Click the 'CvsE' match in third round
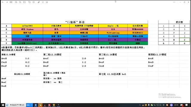Viewport: 191px width, 107px height. [x=101, y=66]
